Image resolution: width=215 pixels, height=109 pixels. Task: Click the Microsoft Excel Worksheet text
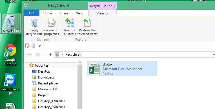tap(123, 69)
